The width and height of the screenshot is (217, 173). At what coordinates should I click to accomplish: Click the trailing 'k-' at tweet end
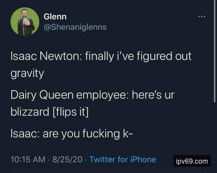[x=128, y=134]
